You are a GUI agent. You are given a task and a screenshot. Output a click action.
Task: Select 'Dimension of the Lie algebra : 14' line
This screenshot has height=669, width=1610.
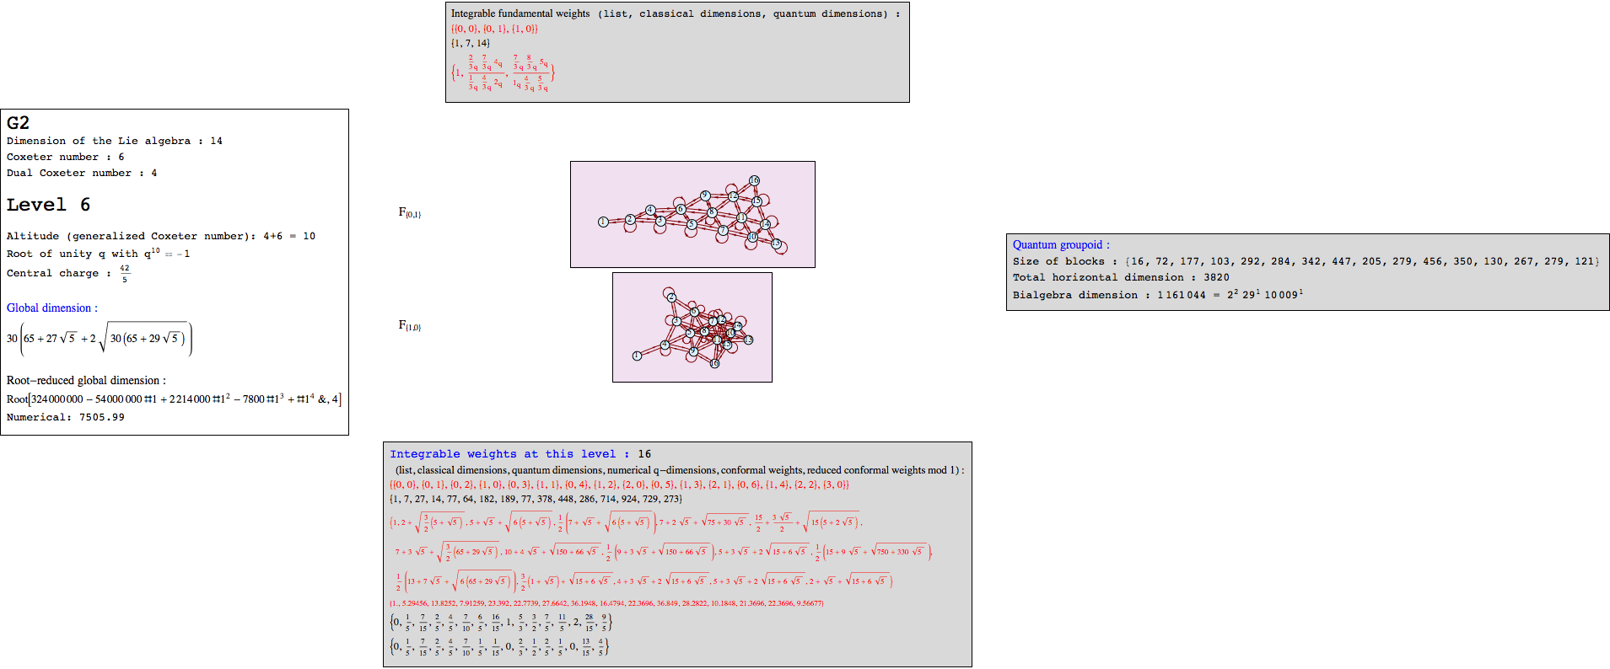[x=115, y=141]
